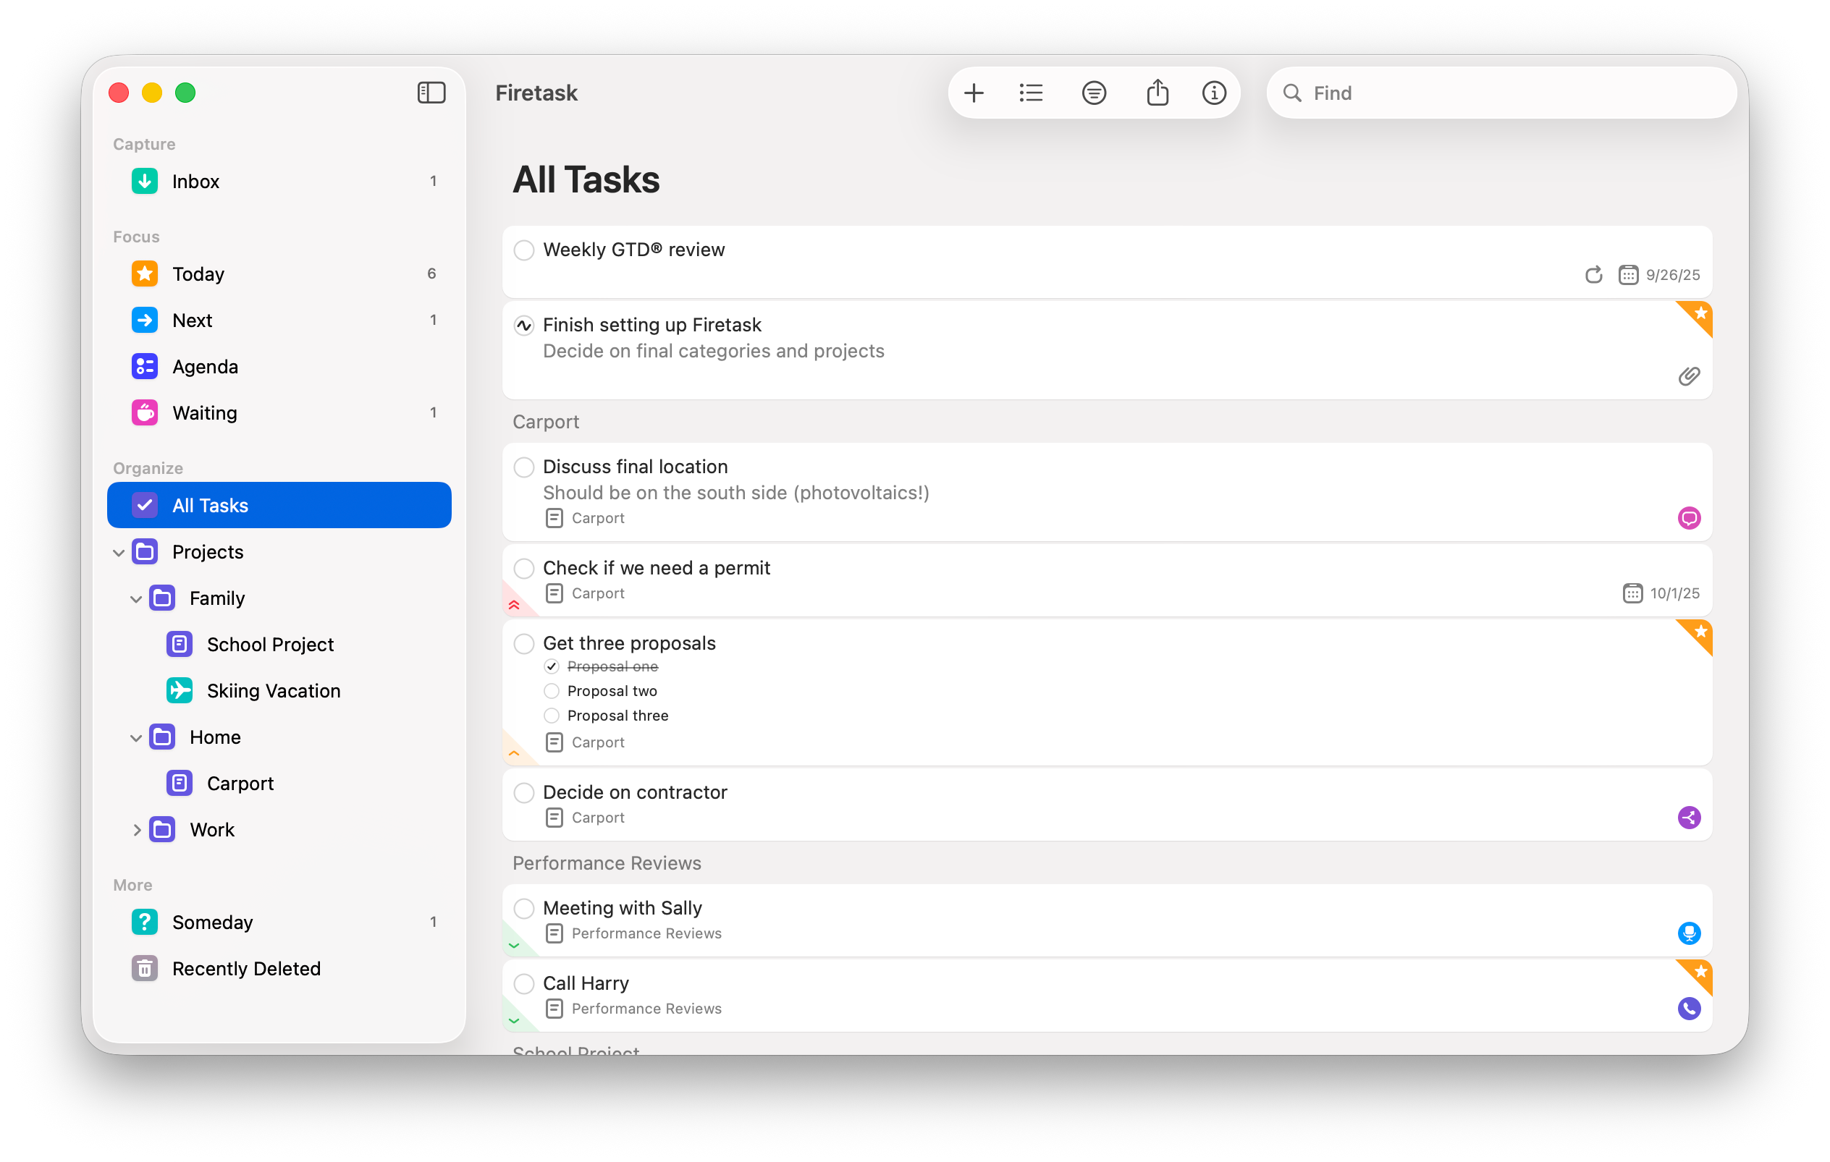Screen dimensions: 1830x1162
Task: Uncheck the Proposal one subtask
Action: 552,666
